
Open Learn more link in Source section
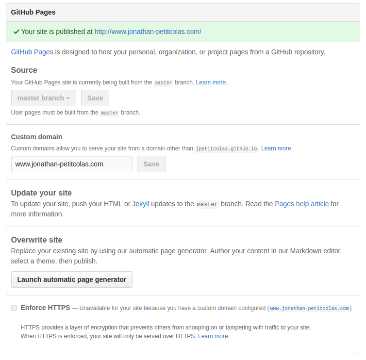(211, 82)
